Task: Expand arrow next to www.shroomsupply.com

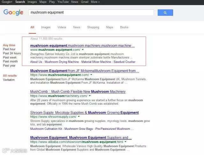Action: (x=79, y=116)
